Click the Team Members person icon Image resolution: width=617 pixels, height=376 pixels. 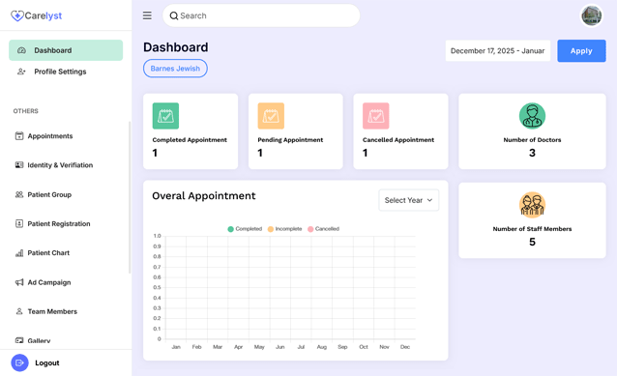pyautogui.click(x=19, y=311)
